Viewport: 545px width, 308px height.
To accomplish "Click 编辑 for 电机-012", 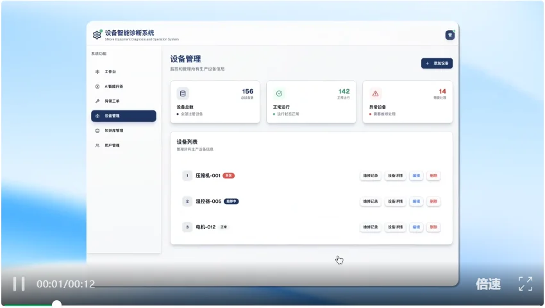I will click(416, 227).
